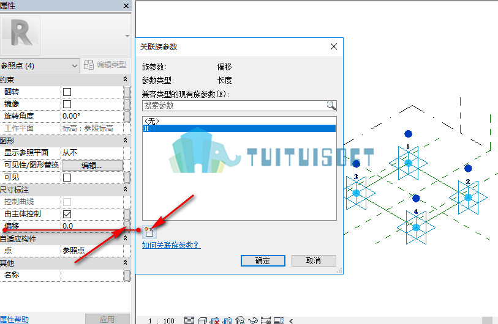Screen dimensions: 498x324
Task: Click the greyed 控制曲线 checkbox
Action: [67, 202]
